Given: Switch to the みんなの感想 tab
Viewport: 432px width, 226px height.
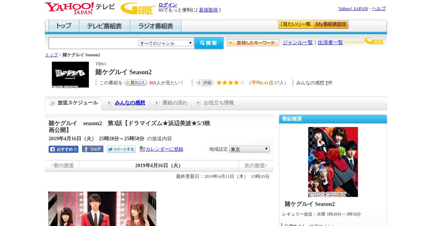Looking at the screenshot, I should [130, 103].
